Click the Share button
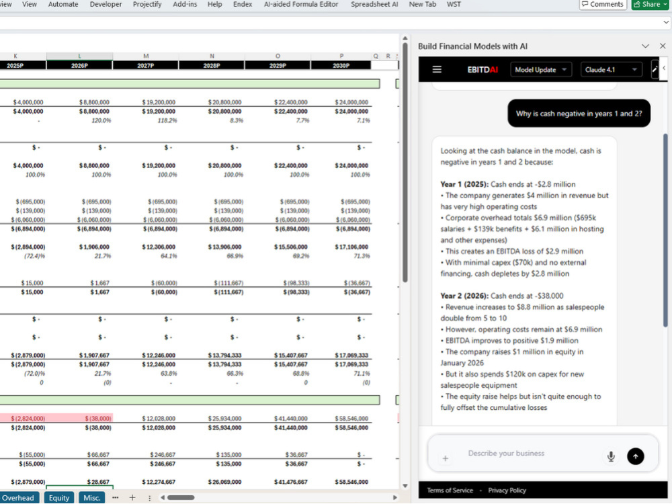Viewport: 672px width, 504px height. tap(646, 4)
